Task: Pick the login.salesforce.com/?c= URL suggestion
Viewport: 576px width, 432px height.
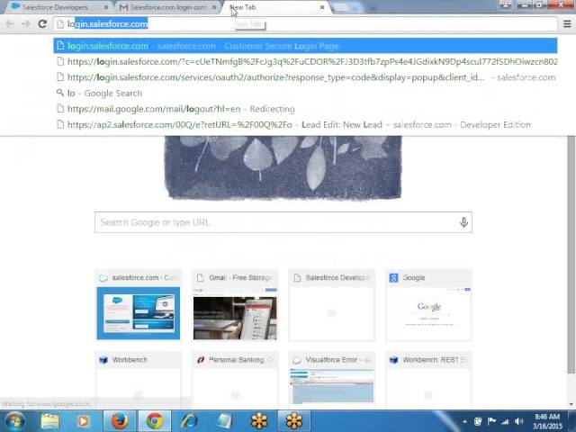Action: [x=305, y=62]
